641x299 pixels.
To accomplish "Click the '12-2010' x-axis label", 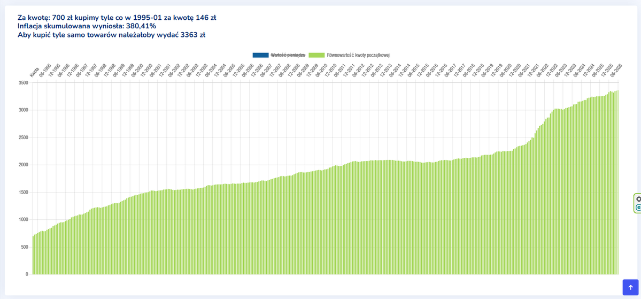I will [x=331, y=71].
